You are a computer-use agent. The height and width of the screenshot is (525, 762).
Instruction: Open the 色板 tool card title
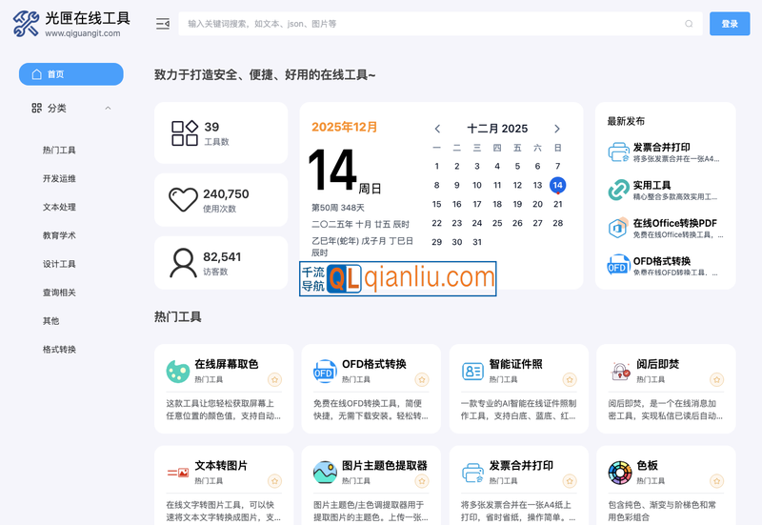click(647, 466)
